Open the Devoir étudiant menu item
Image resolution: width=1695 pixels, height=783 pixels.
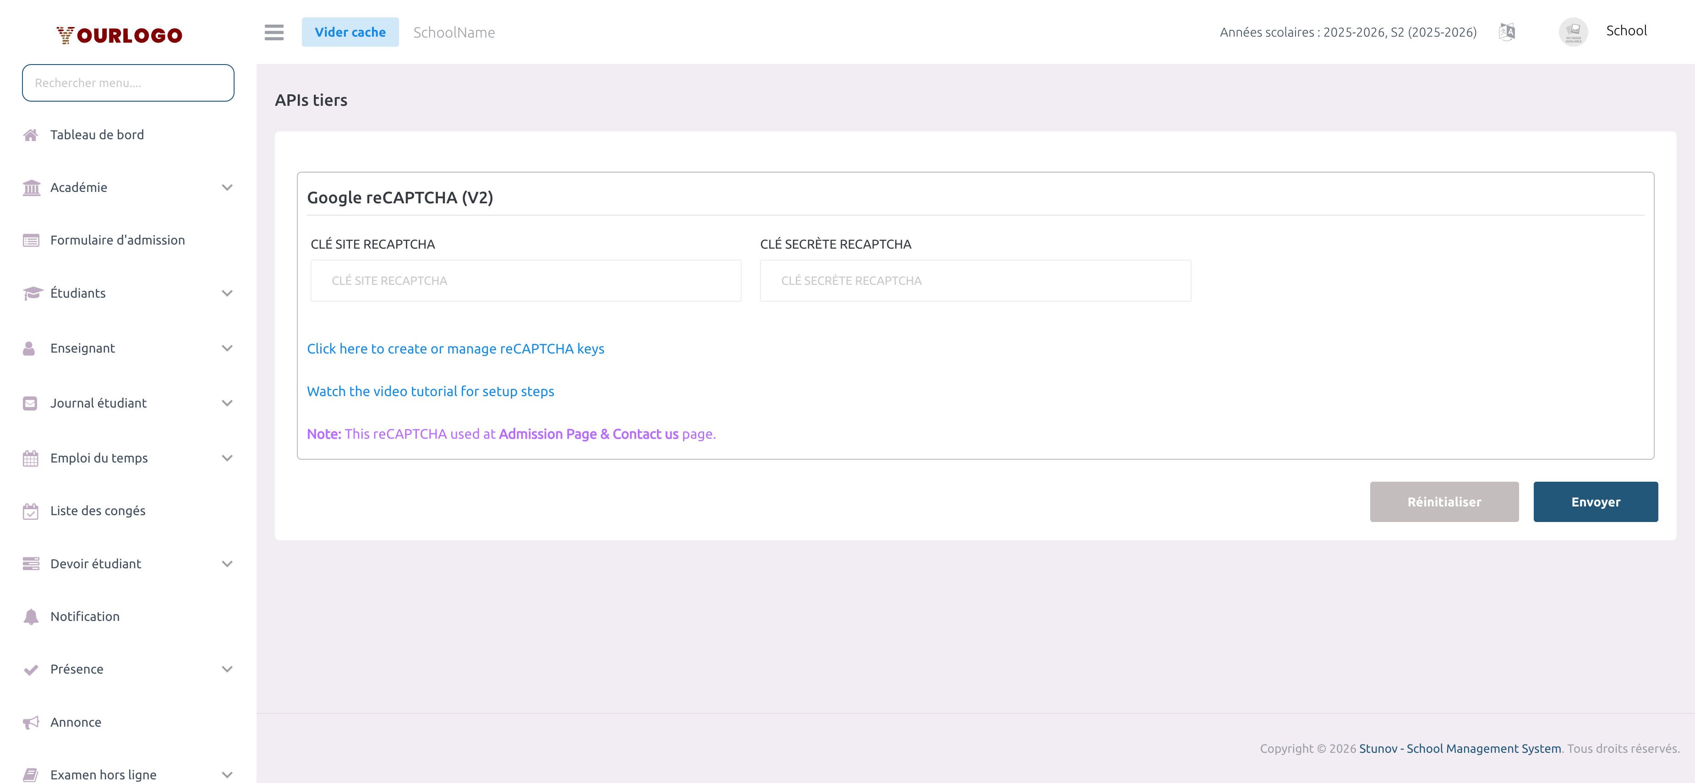coord(96,564)
